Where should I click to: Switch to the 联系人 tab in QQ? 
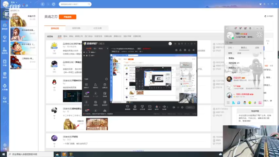click(244, 48)
